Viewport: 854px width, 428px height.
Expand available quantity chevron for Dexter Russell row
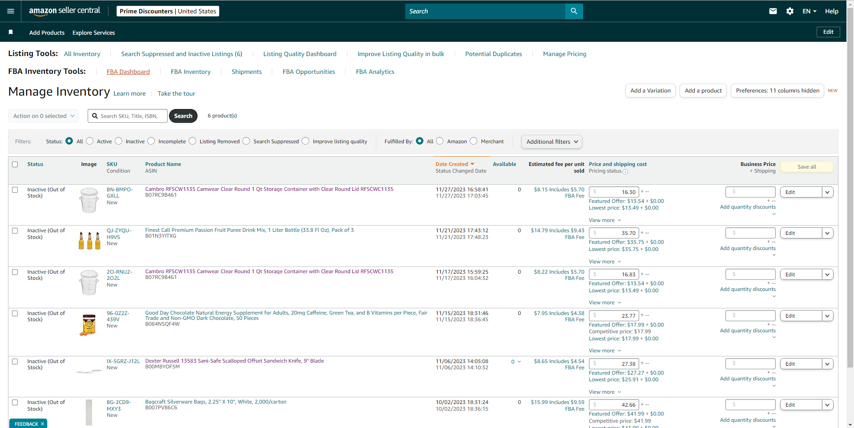coord(519,362)
